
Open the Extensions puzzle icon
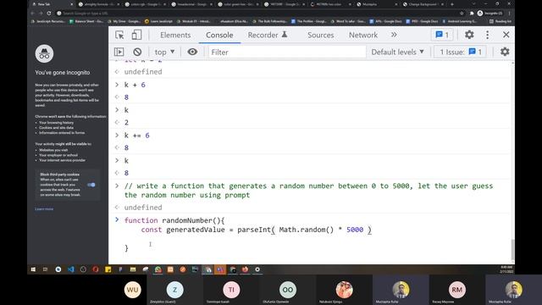point(472,14)
